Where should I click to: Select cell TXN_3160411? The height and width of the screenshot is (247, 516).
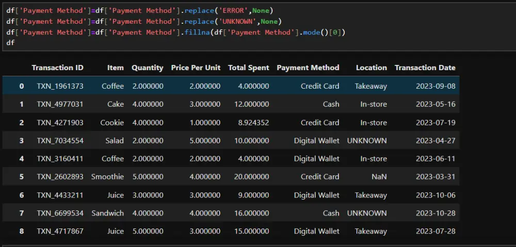point(60,158)
